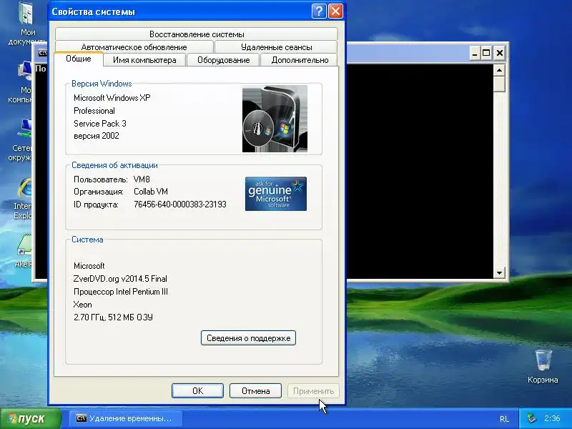Close the background console window
The image size is (572, 429).
click(499, 54)
